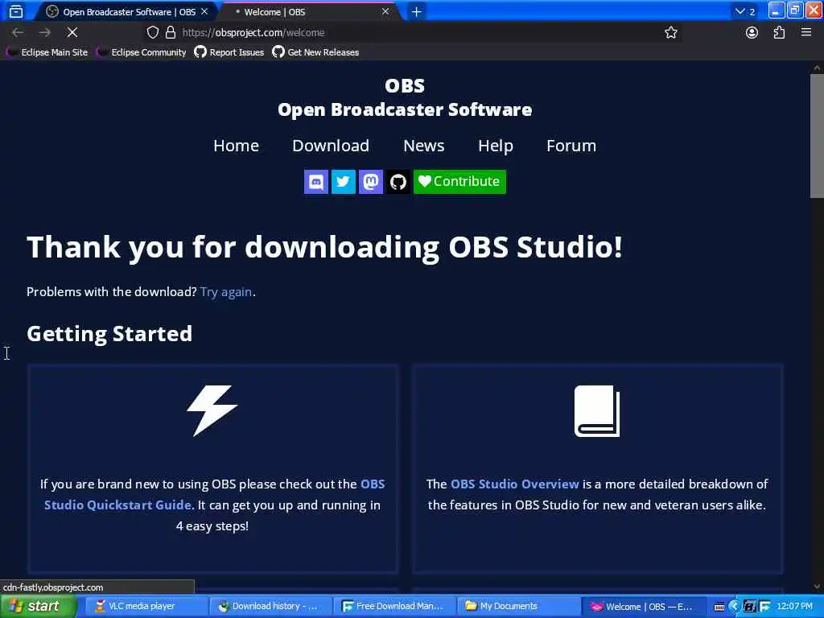Click the Getting Started heading

tap(109, 334)
